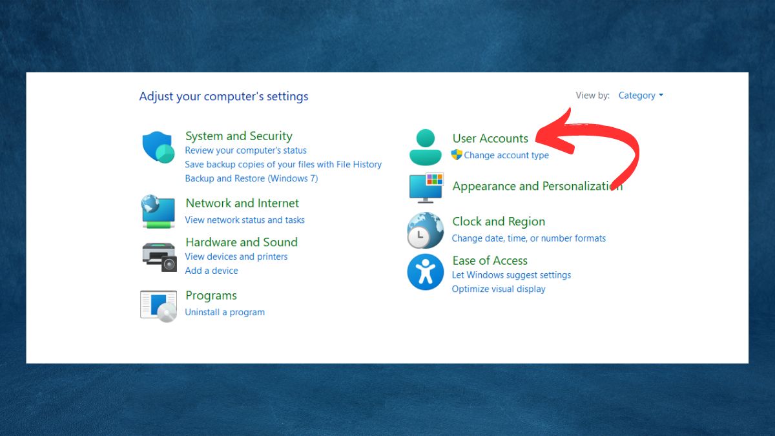Screen dimensions: 775x436
Task: Click the System and Security shield icon
Action: [x=158, y=148]
